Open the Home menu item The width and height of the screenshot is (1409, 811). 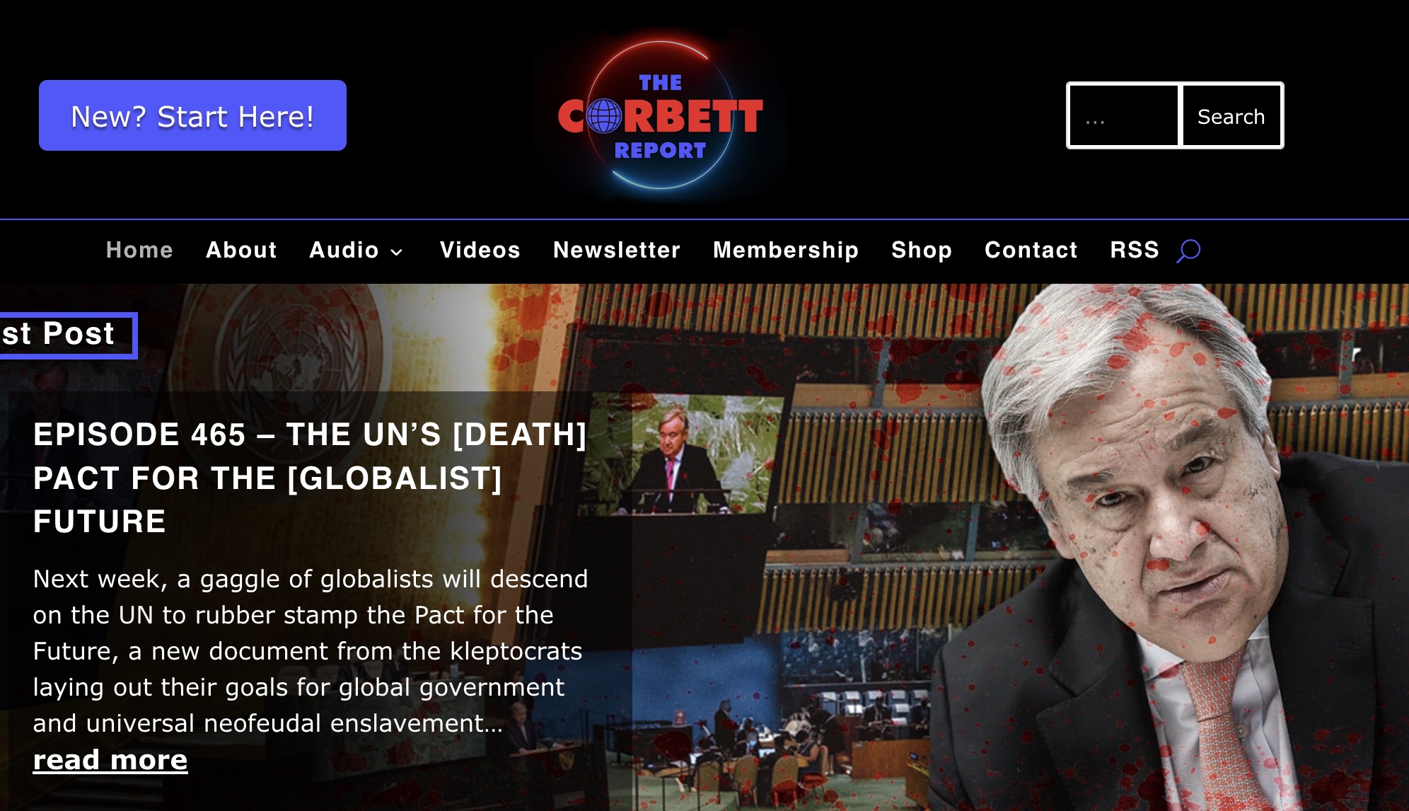(x=139, y=250)
